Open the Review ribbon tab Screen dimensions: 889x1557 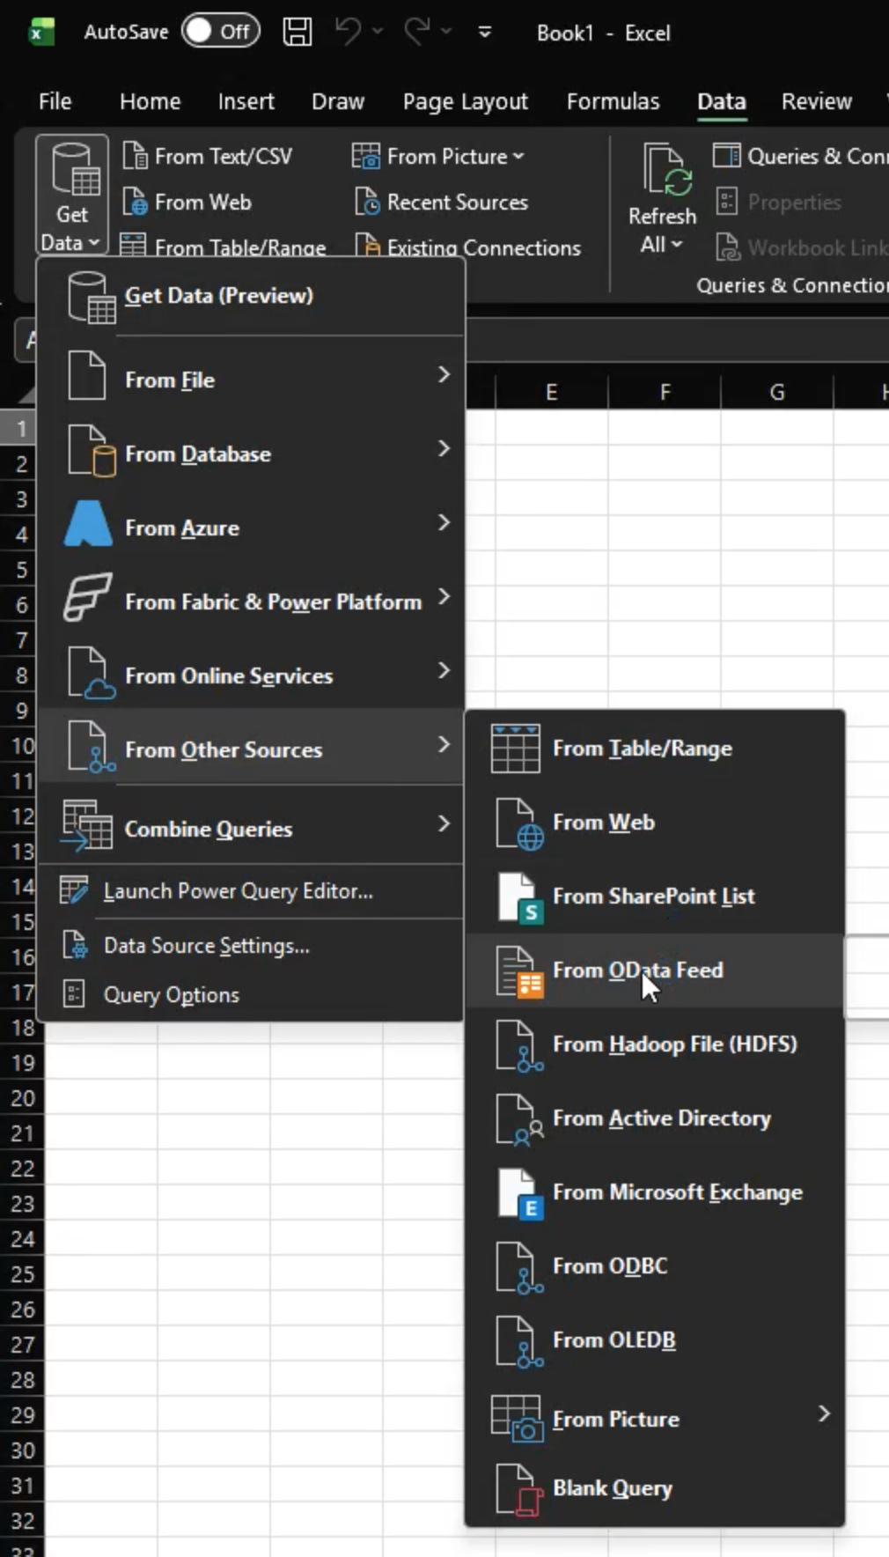click(x=817, y=101)
